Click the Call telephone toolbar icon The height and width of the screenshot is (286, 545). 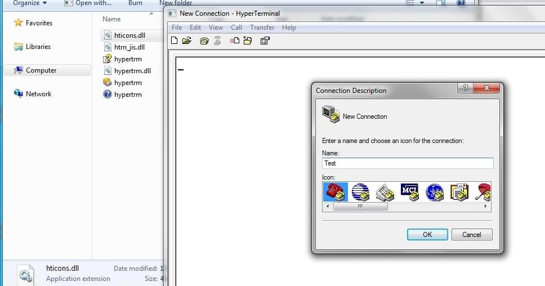click(x=204, y=41)
